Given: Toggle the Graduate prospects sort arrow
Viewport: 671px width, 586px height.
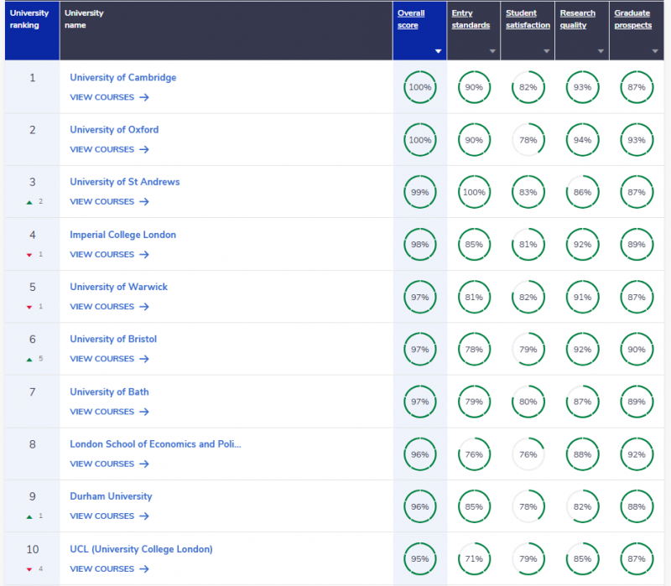Looking at the screenshot, I should pos(655,51).
